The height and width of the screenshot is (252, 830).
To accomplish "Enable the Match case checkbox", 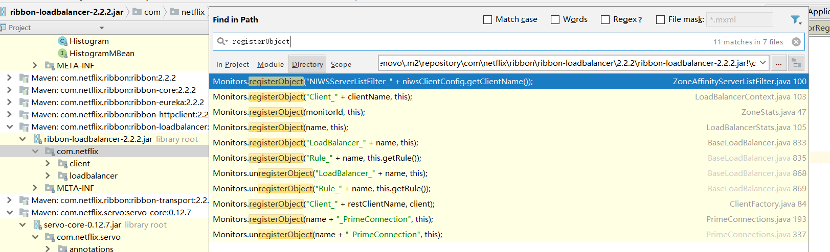I will (487, 19).
